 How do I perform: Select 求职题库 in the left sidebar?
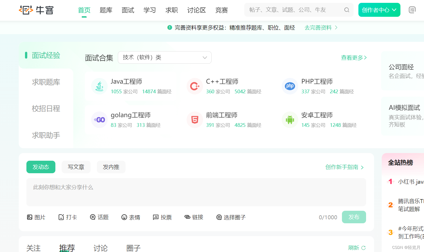(46, 82)
